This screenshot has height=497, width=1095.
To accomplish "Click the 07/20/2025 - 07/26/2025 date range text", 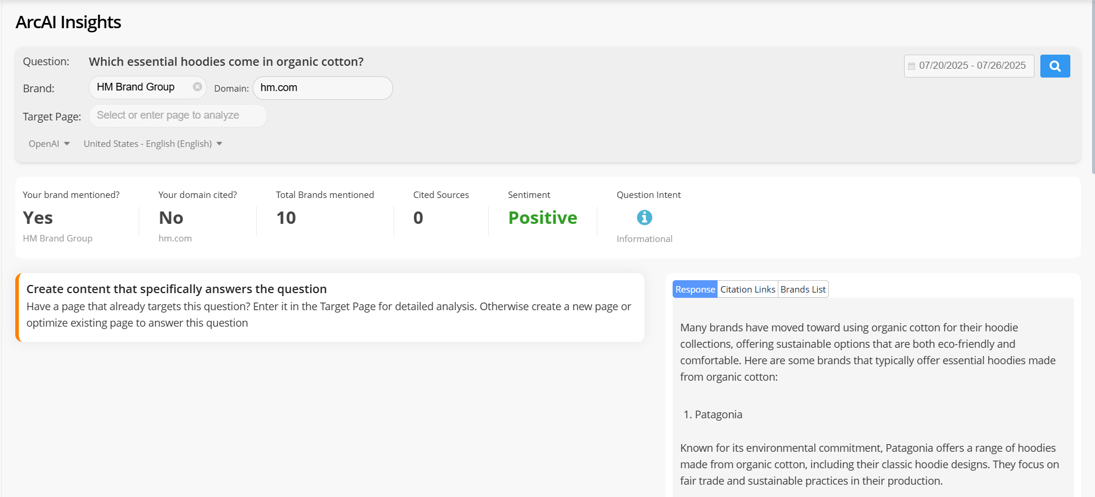I will (972, 66).
